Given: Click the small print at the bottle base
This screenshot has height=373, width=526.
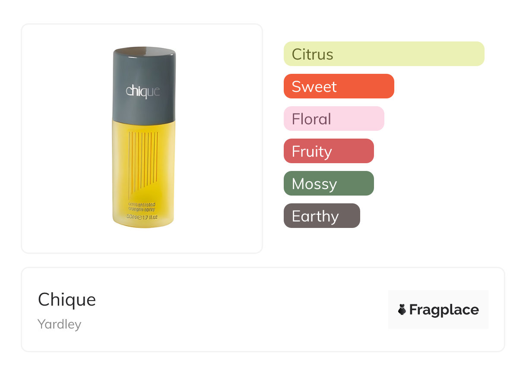Looking at the screenshot, I should [x=143, y=210].
